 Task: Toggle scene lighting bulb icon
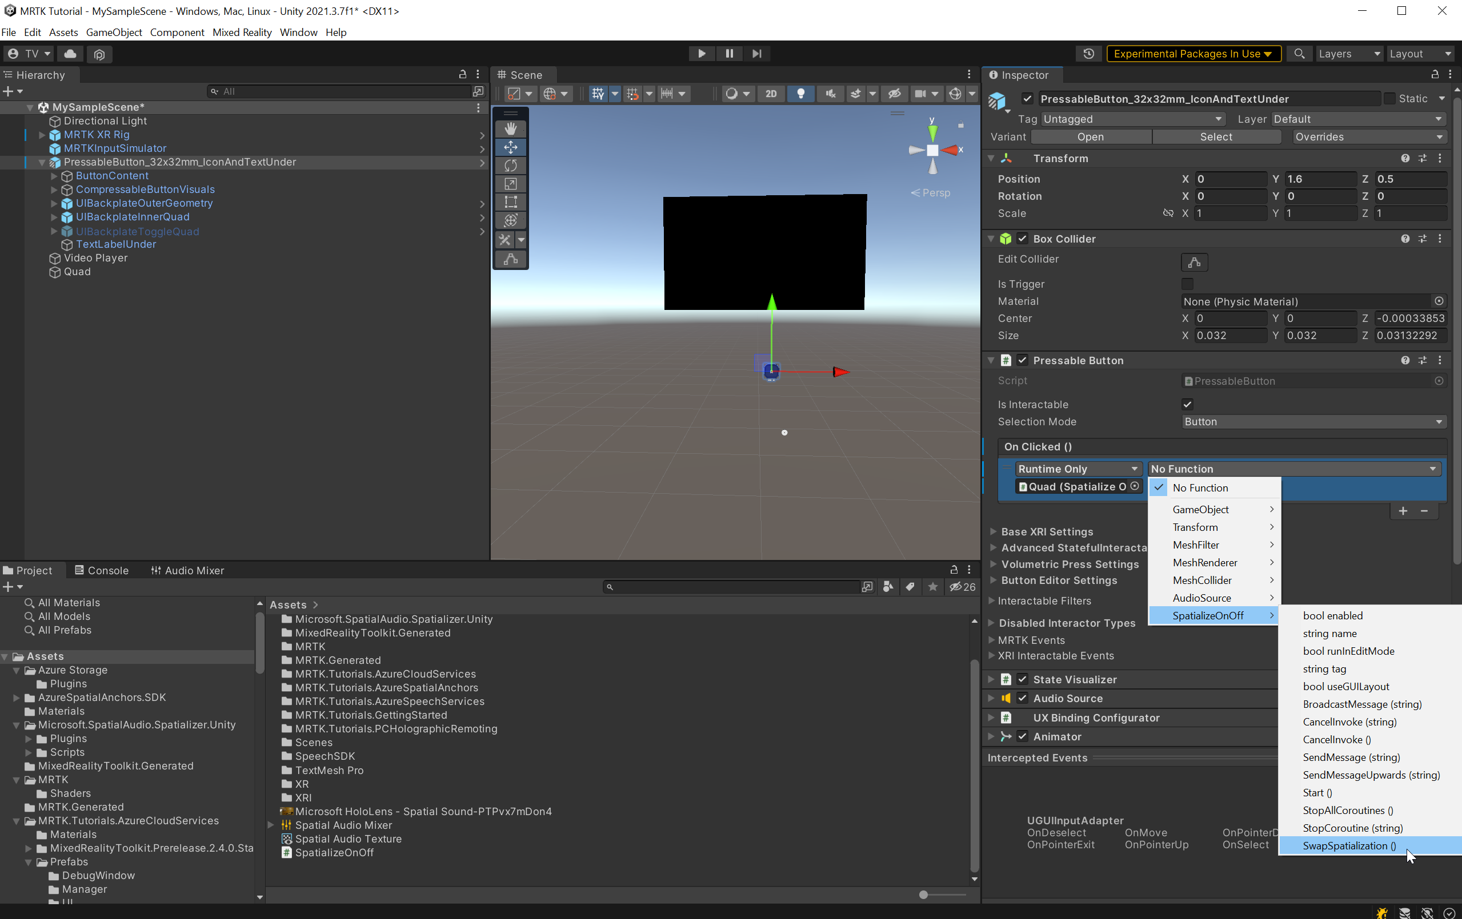801,94
